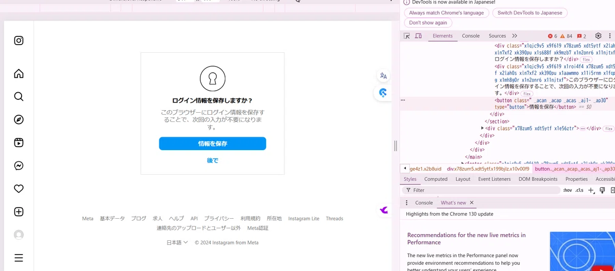615x271 pixels.
Task: Open Instagram Lite footer link
Action: point(304,219)
